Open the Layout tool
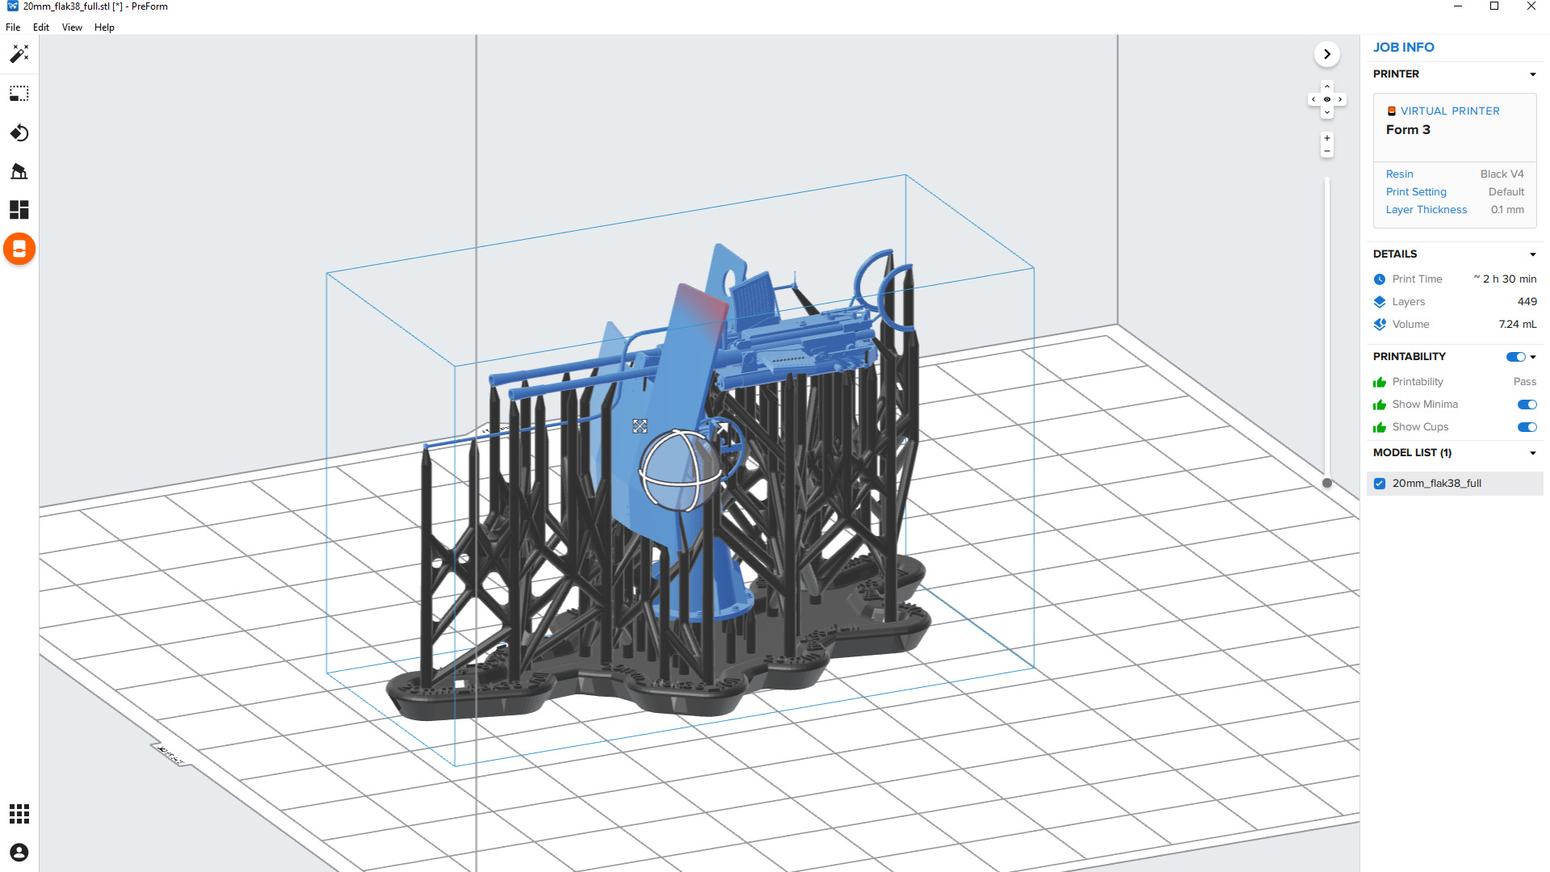The image size is (1550, 872). (x=19, y=210)
